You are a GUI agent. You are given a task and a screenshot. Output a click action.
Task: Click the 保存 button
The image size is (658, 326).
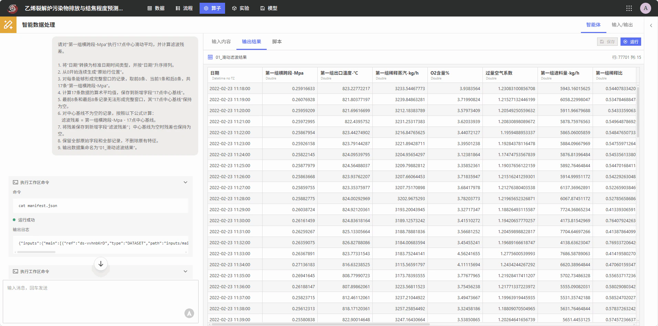coord(607,42)
